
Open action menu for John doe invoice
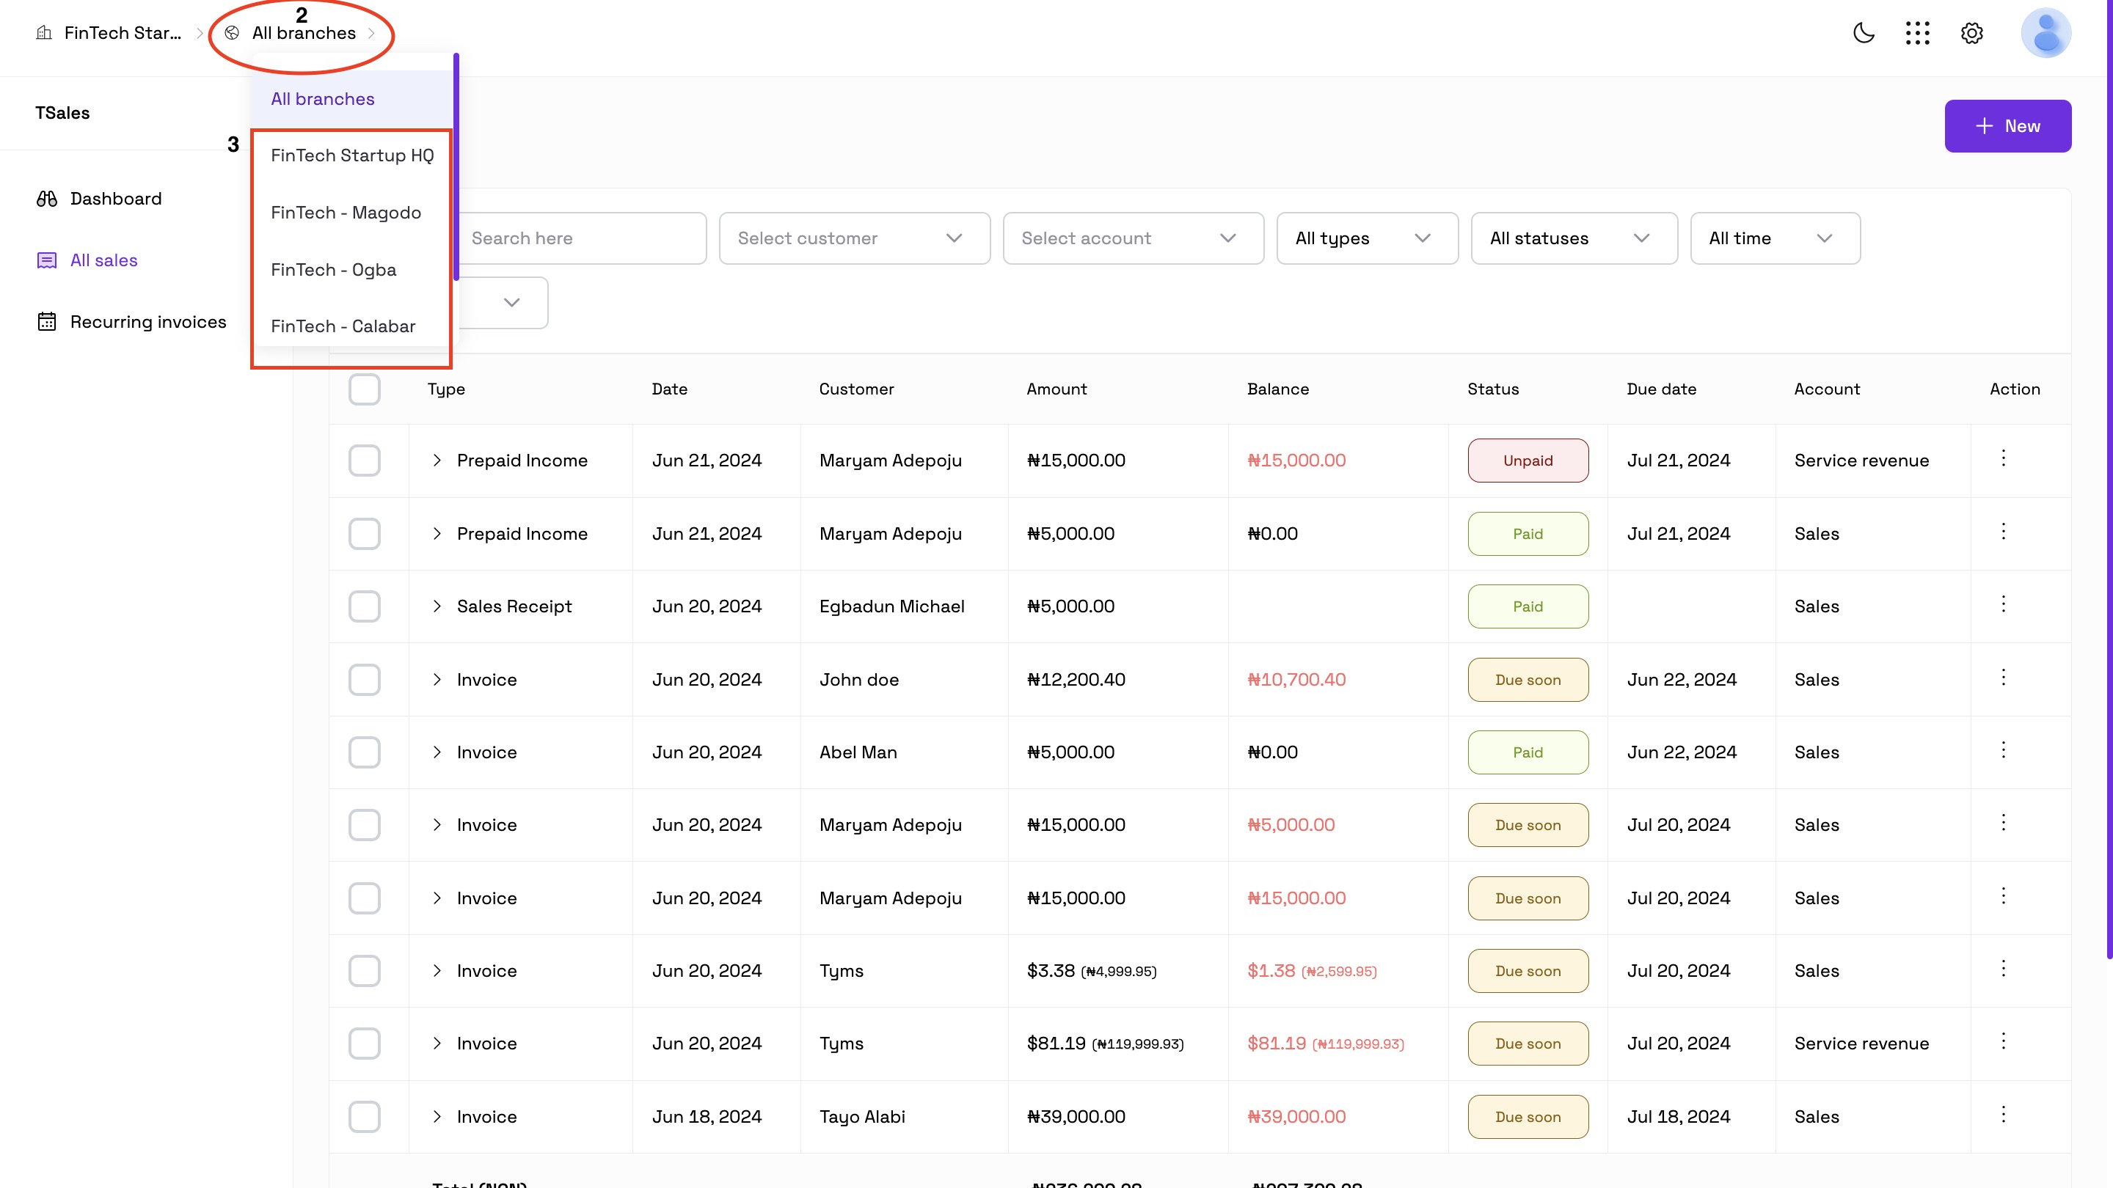(2003, 677)
